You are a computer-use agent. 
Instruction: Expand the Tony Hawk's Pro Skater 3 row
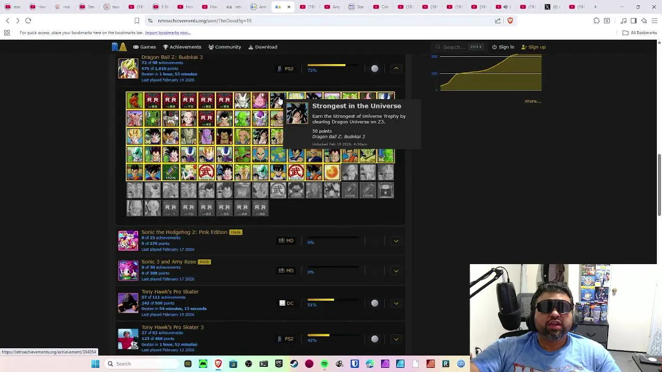click(x=396, y=339)
